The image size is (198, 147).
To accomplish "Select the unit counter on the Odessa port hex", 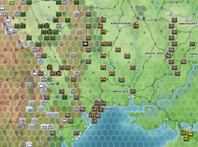I will tap(101, 110).
